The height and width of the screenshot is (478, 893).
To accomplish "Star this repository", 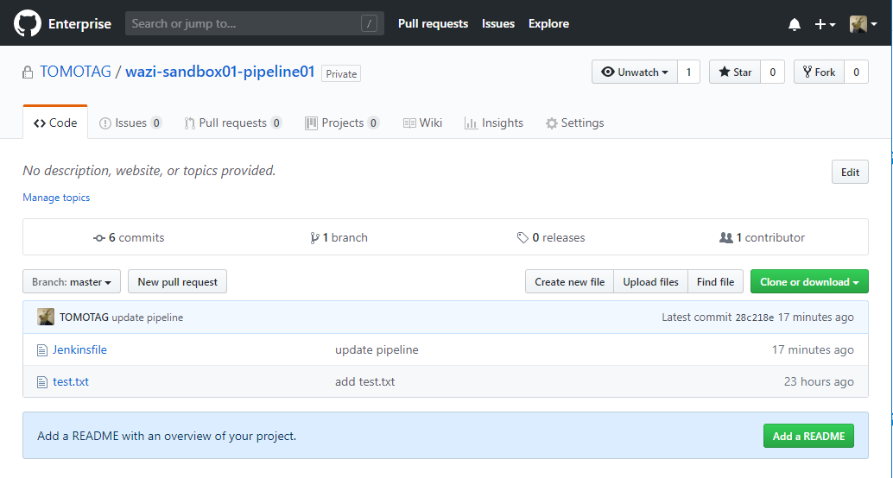I will [x=735, y=72].
